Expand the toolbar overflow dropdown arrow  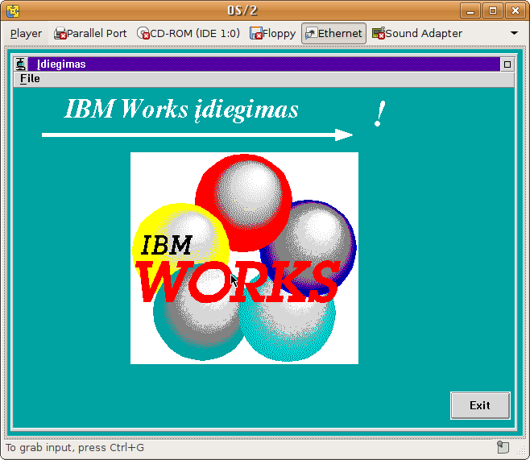tap(514, 33)
